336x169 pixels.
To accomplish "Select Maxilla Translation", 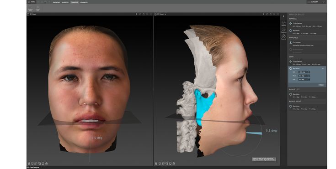I will (307, 25).
